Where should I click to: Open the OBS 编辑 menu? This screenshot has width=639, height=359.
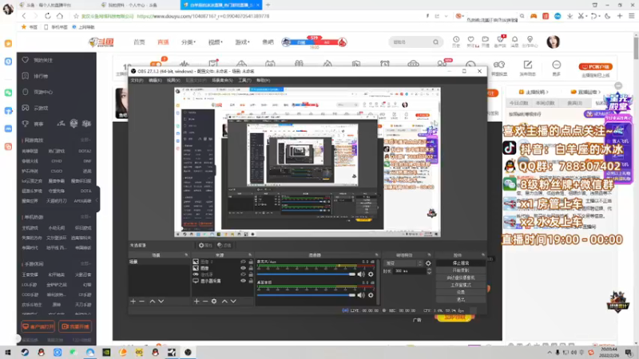pyautogui.click(x=155, y=81)
